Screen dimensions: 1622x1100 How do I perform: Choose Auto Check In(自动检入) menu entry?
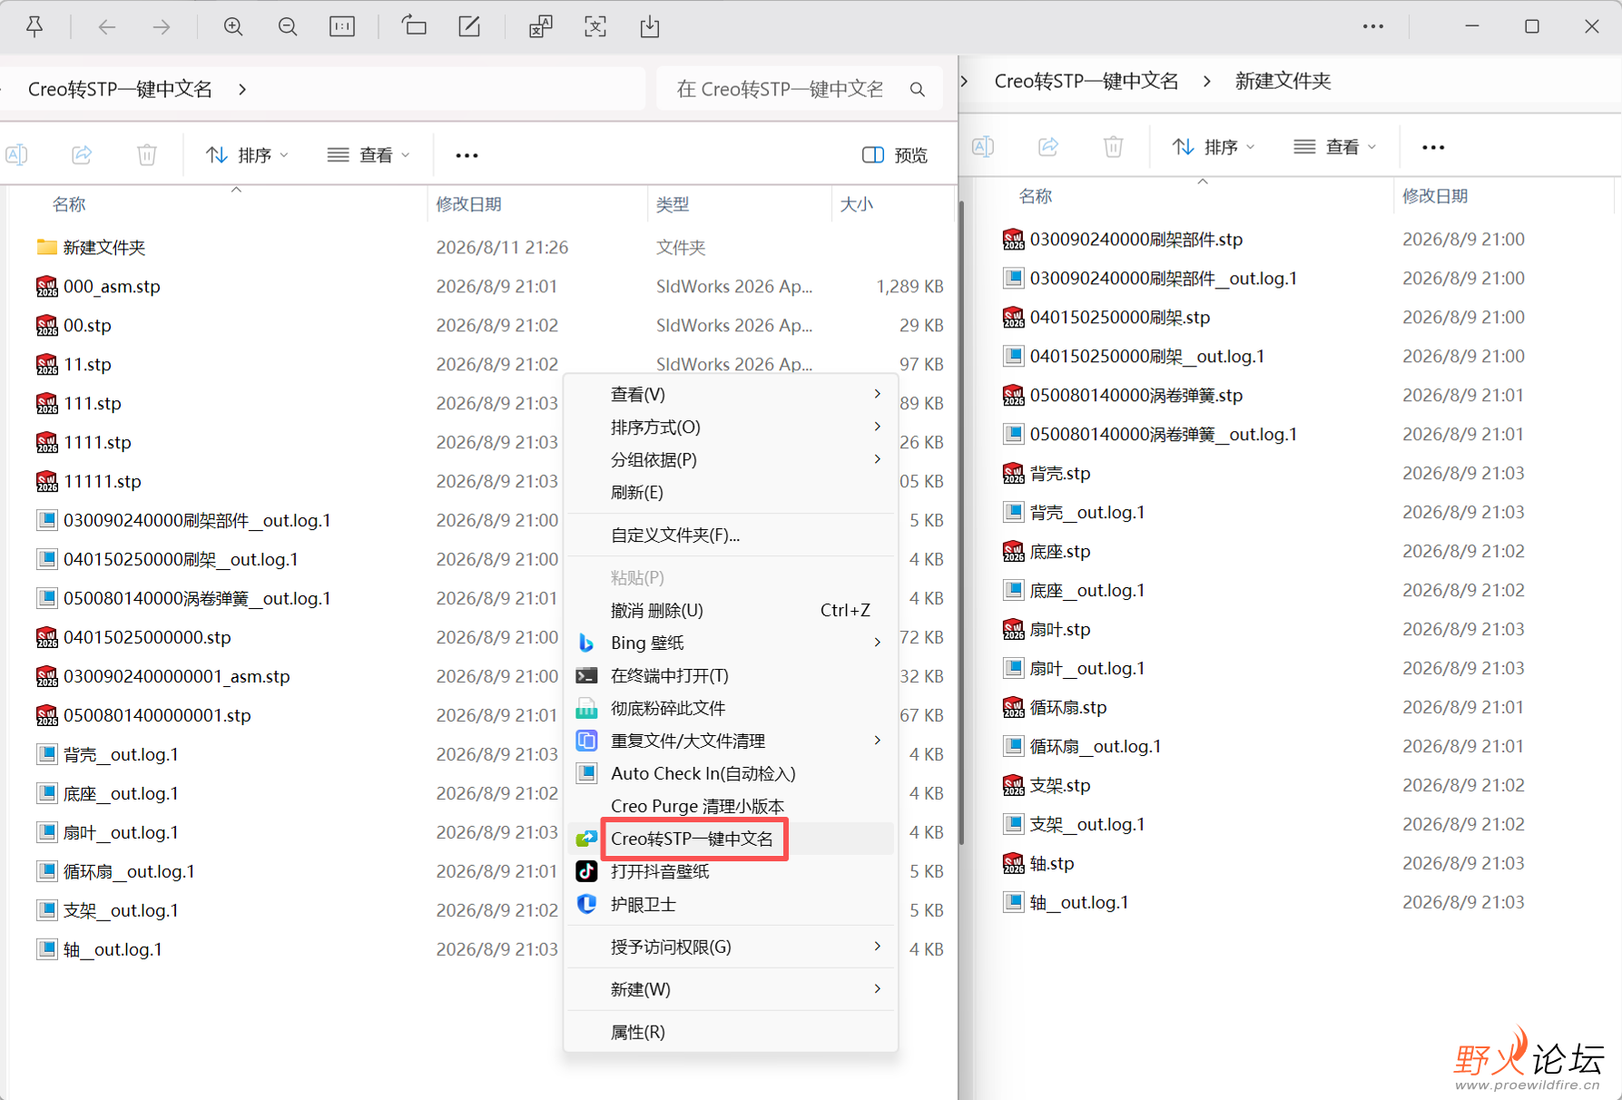click(731, 773)
